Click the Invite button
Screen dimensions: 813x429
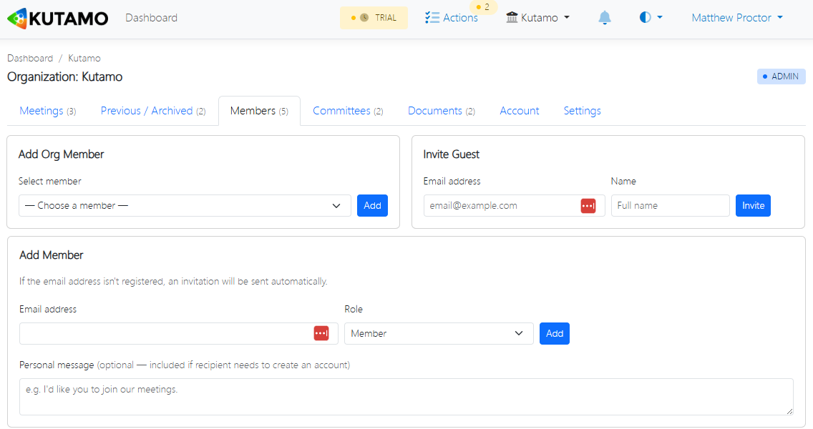click(753, 206)
